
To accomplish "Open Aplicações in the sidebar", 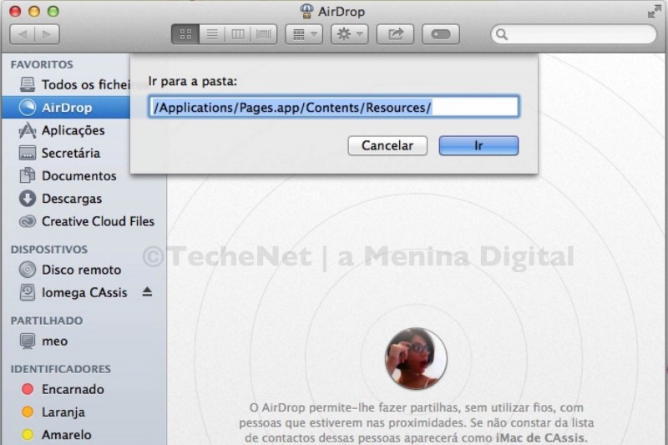I will point(73,130).
